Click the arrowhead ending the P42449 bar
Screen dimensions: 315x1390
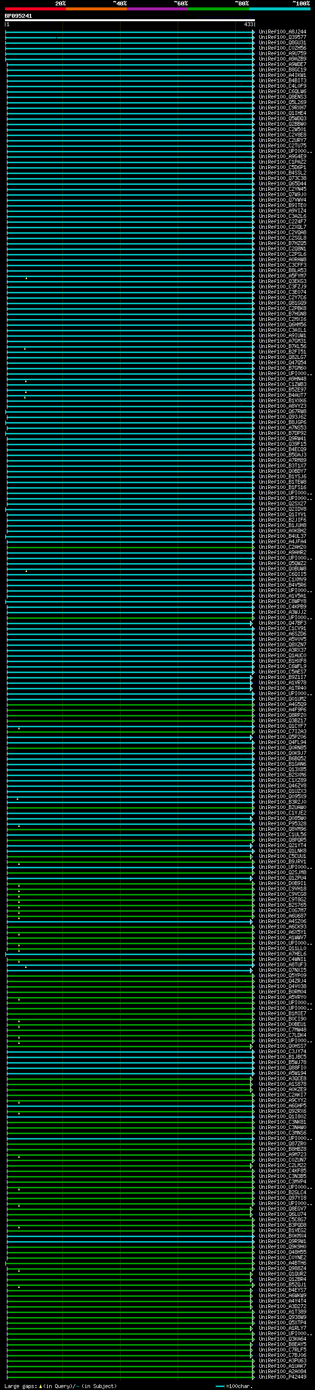253,1377
